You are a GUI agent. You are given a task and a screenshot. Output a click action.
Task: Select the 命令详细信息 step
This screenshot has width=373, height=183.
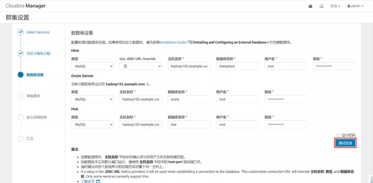37,117
